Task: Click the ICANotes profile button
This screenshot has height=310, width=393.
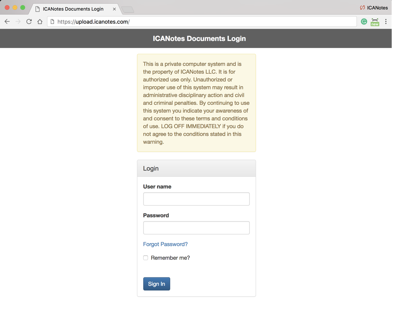Action: coord(373,8)
